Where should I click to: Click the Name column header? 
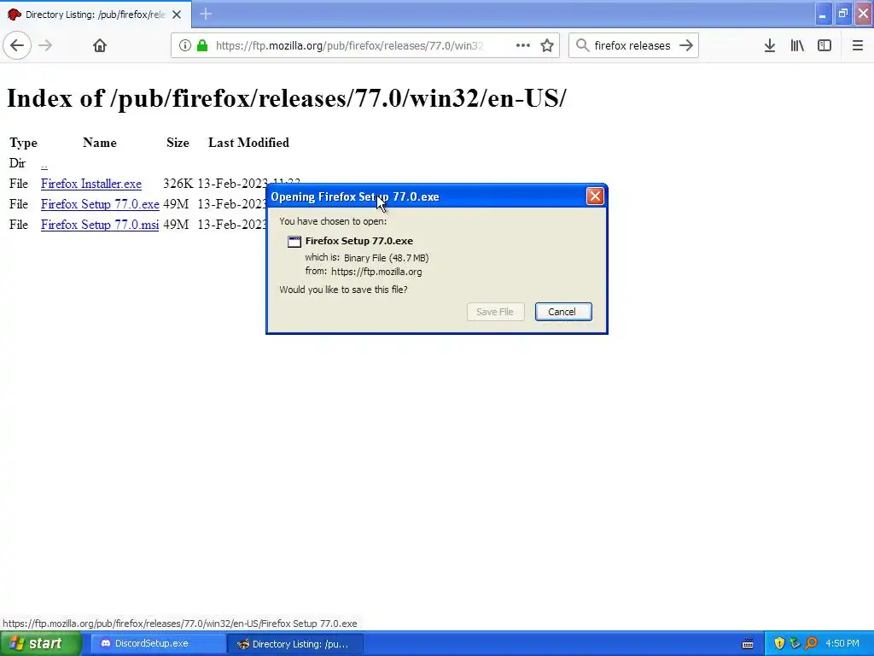pos(100,143)
